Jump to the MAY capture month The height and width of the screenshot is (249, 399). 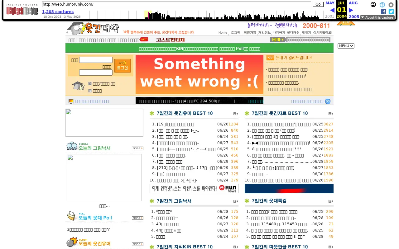[330, 3]
